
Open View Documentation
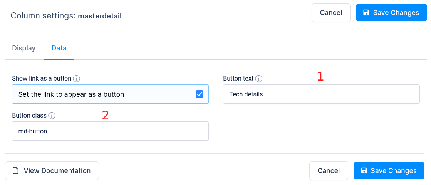[52, 171]
